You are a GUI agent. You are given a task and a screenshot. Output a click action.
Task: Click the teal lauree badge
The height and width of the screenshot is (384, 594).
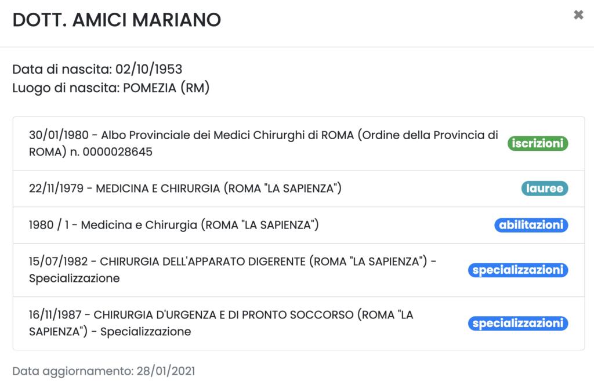[x=545, y=189]
